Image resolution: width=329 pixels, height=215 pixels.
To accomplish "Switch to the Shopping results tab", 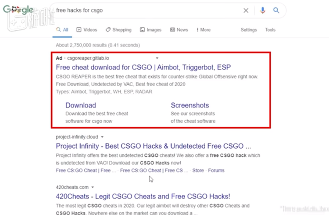I will (118, 30).
